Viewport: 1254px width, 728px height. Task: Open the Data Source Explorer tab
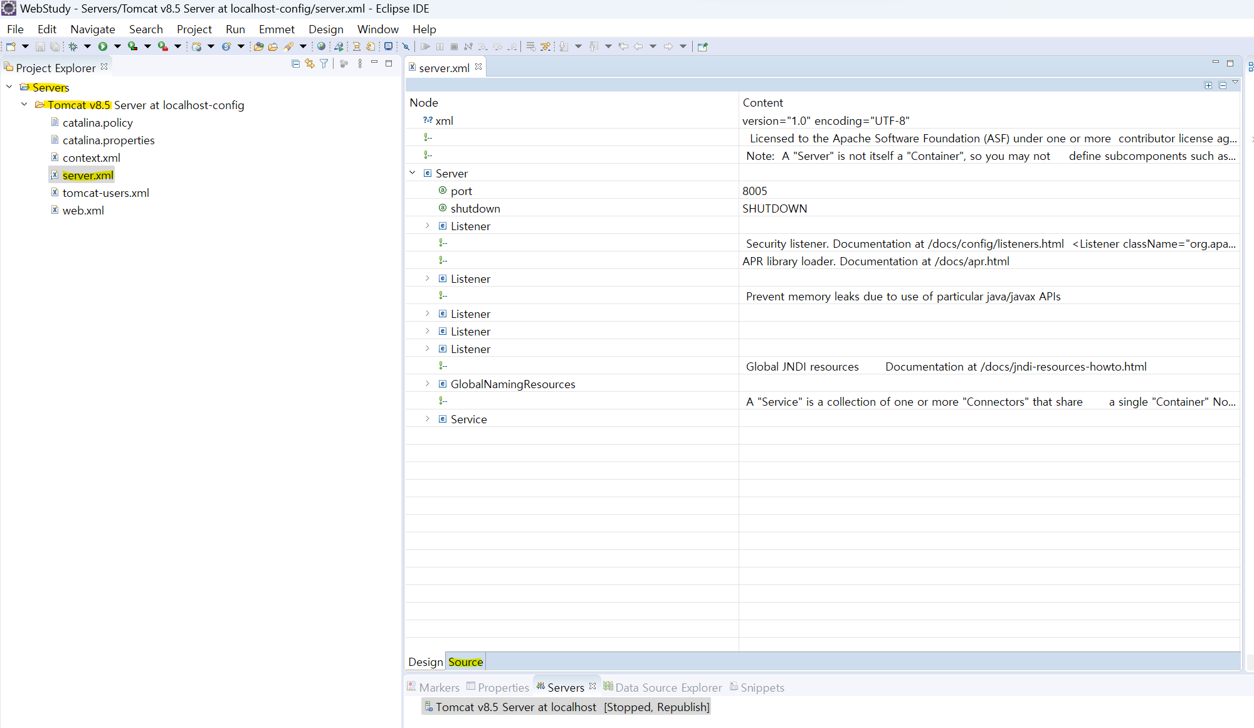point(668,688)
